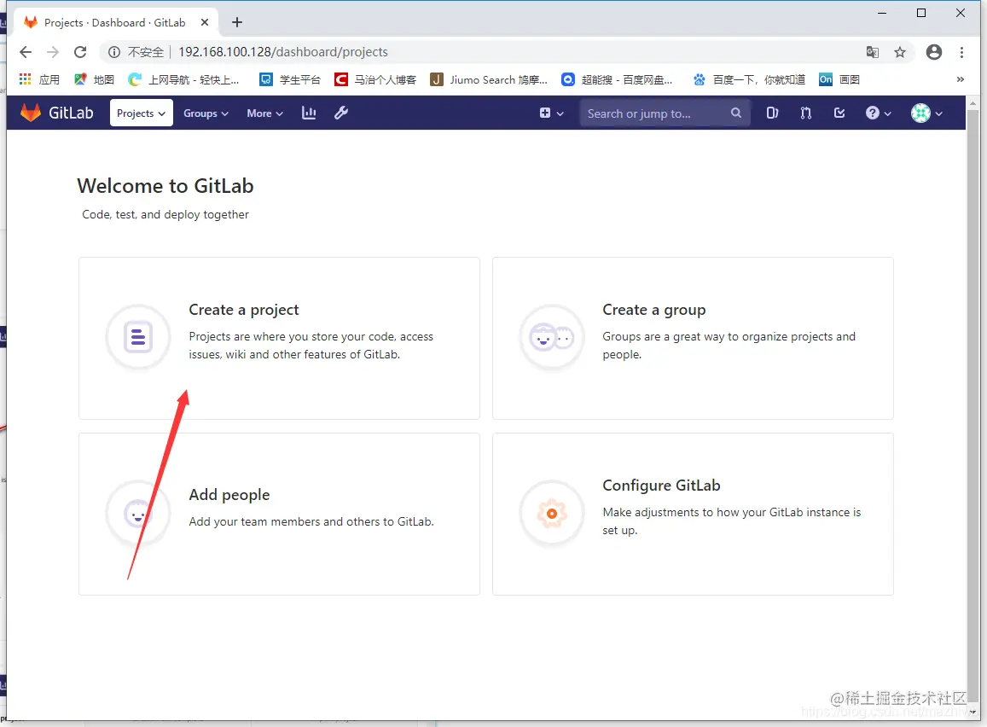This screenshot has width=987, height=727.
Task: Click the GitLab logo home link
Action: coord(56,113)
